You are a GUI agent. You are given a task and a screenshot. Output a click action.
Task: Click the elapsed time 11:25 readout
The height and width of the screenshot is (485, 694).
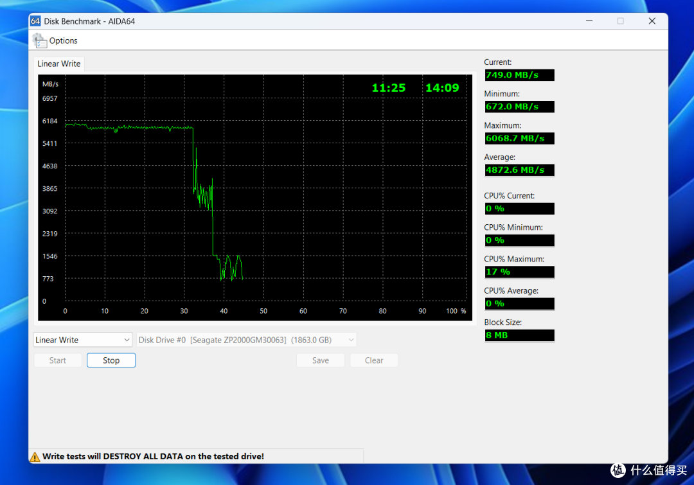(x=389, y=88)
